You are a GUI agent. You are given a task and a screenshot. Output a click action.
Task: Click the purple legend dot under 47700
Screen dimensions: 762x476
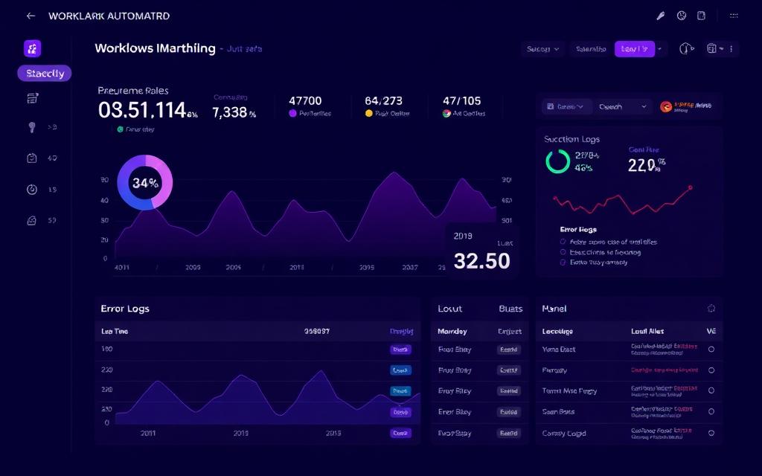tap(292, 113)
